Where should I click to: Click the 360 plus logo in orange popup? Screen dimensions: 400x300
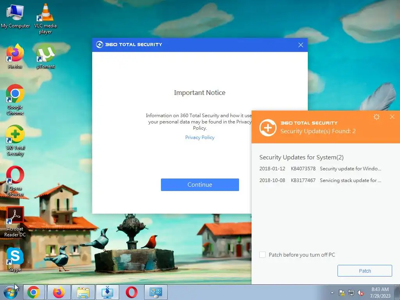(268, 128)
